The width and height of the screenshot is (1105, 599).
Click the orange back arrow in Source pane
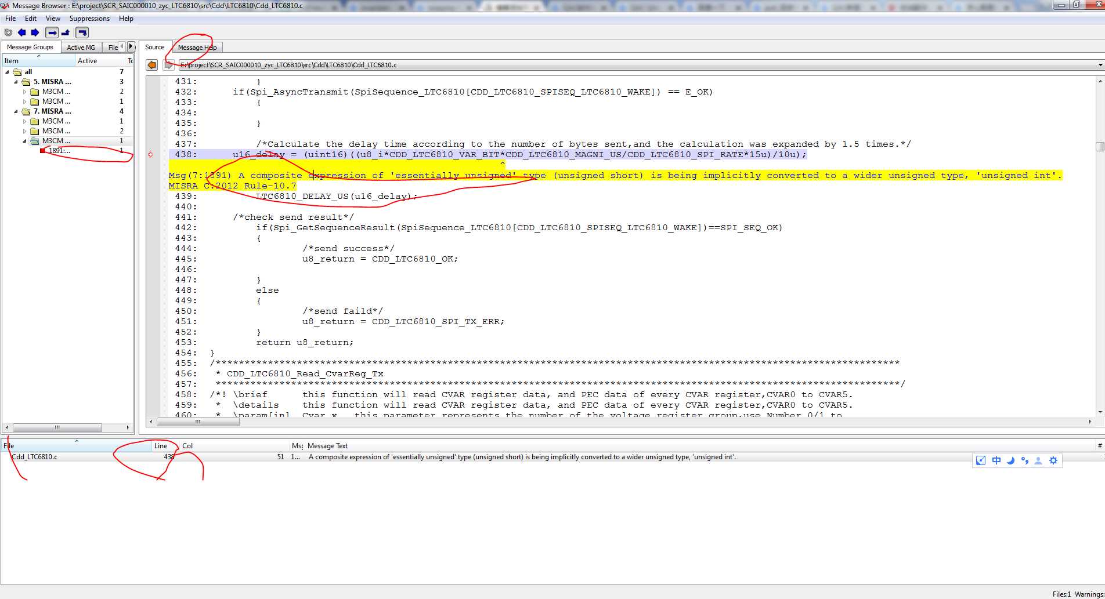152,65
